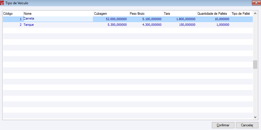Click the Cancelar button
The height and width of the screenshot is (130, 261).
247,125
